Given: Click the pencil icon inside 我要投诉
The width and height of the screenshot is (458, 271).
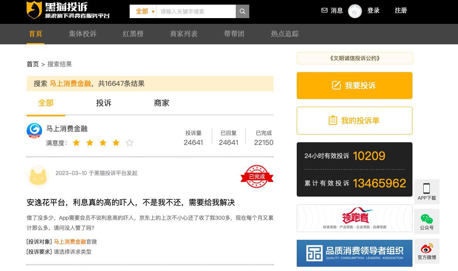Looking at the screenshot, I should (336, 86).
